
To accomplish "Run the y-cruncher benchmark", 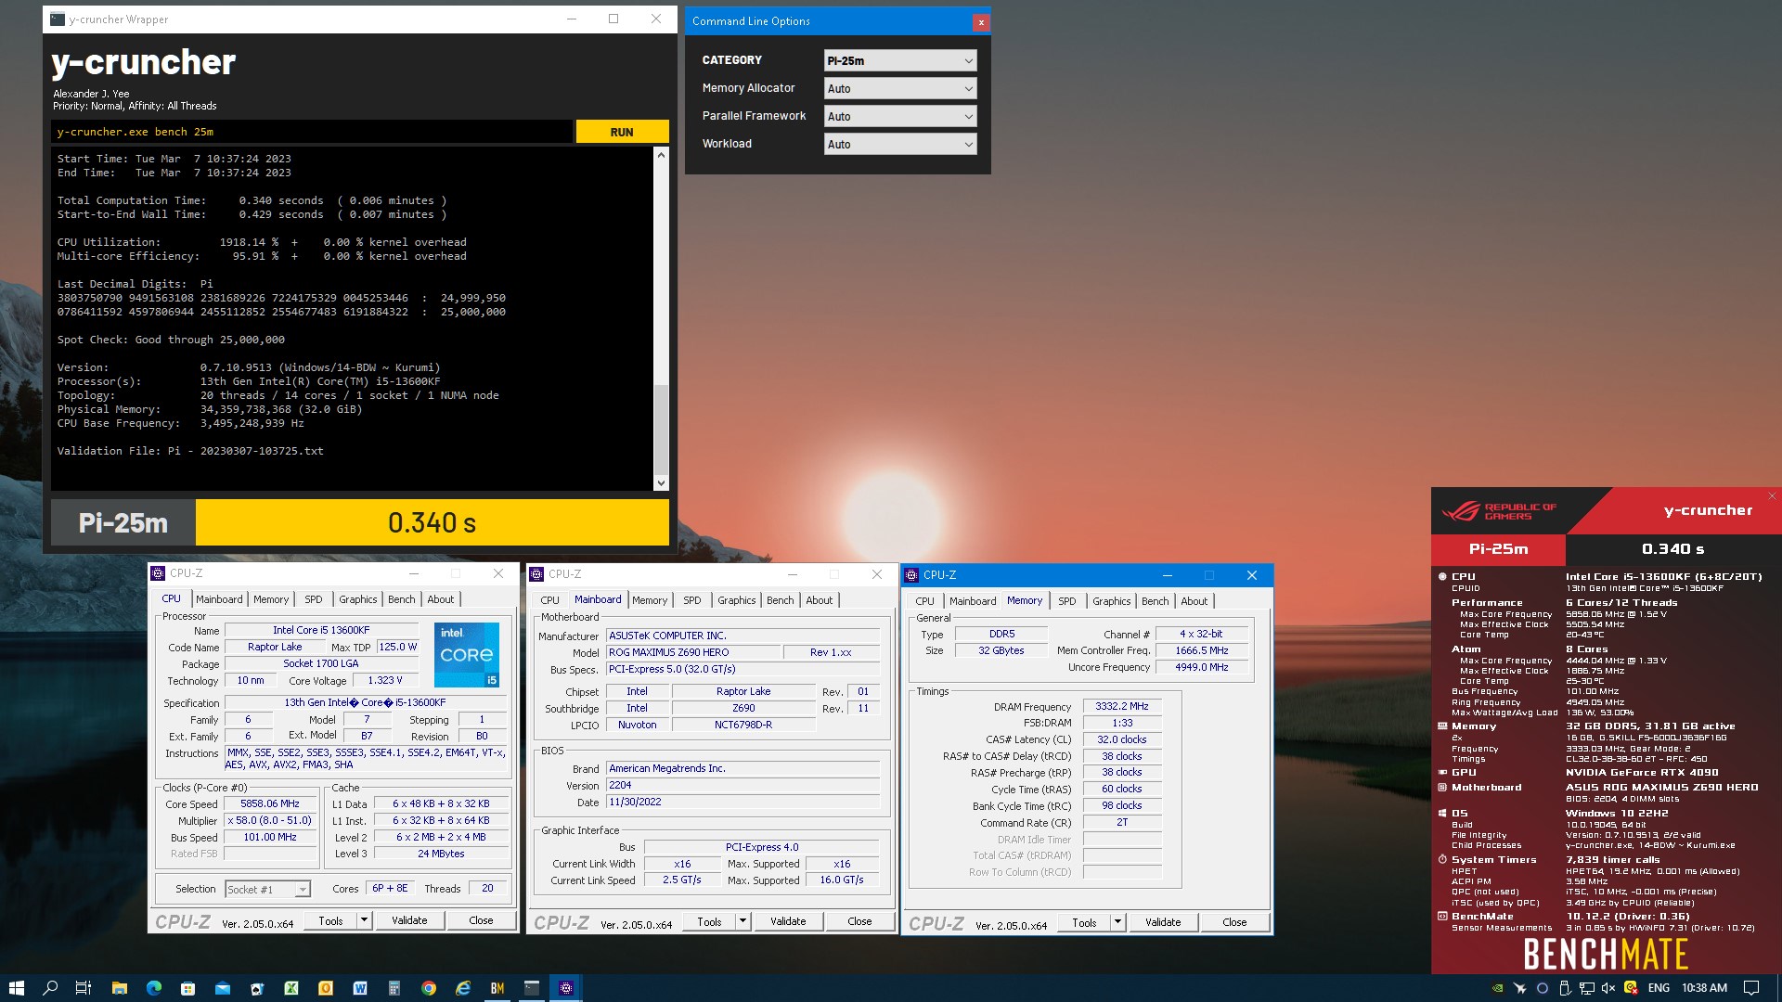I will [622, 132].
